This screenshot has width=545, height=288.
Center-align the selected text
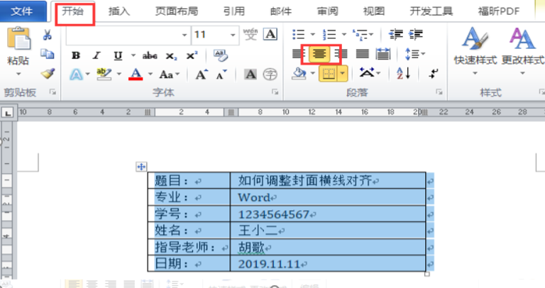click(x=319, y=54)
